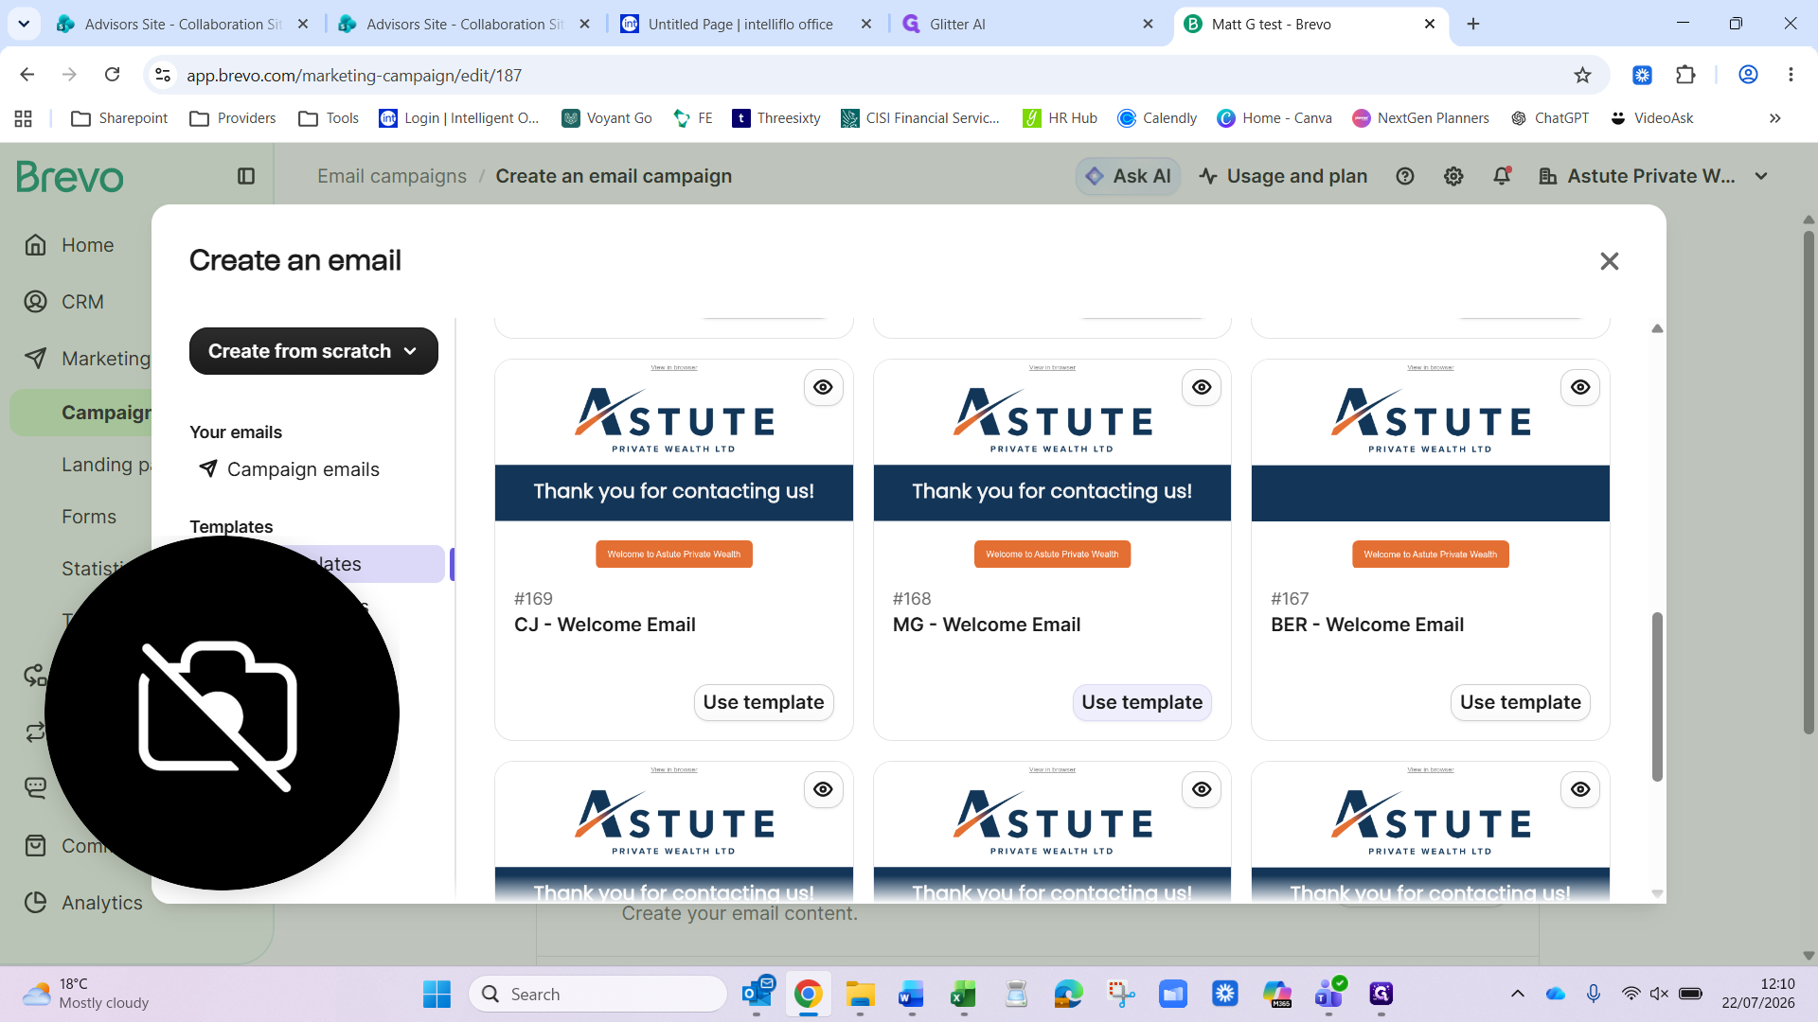Open Voyant Go bookmark

pos(607,118)
